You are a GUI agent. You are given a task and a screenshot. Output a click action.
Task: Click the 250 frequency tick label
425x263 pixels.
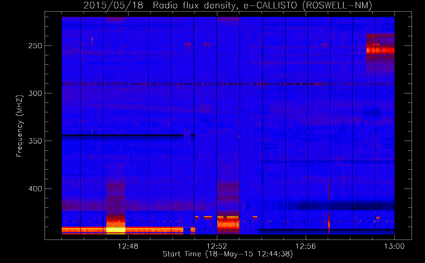click(x=35, y=46)
